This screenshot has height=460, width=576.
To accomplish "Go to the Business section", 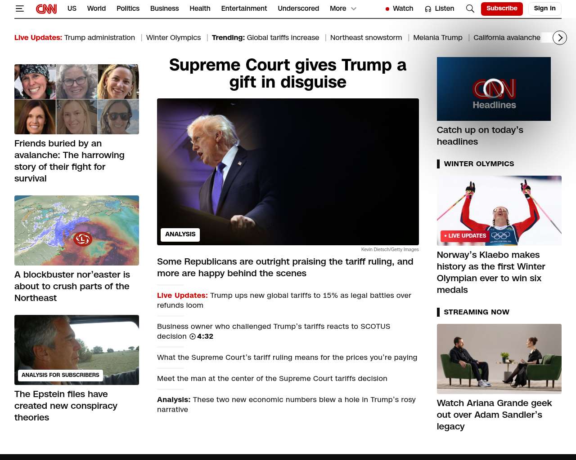I will (x=164, y=9).
